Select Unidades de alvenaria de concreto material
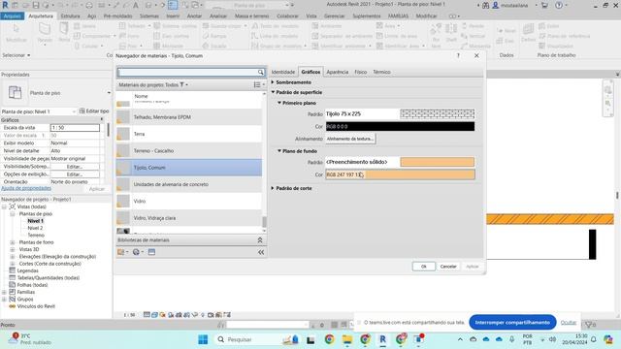The image size is (621, 349). point(189,184)
